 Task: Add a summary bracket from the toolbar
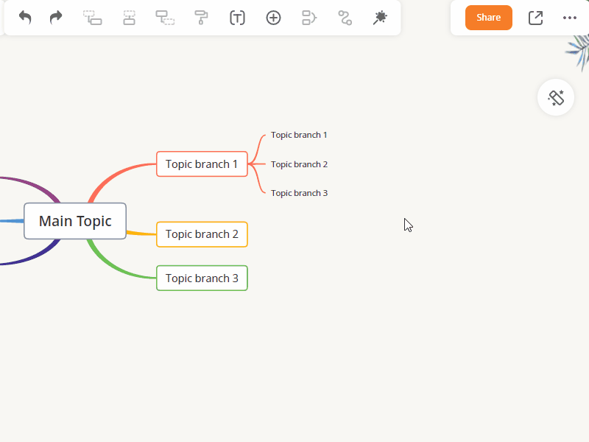309,18
